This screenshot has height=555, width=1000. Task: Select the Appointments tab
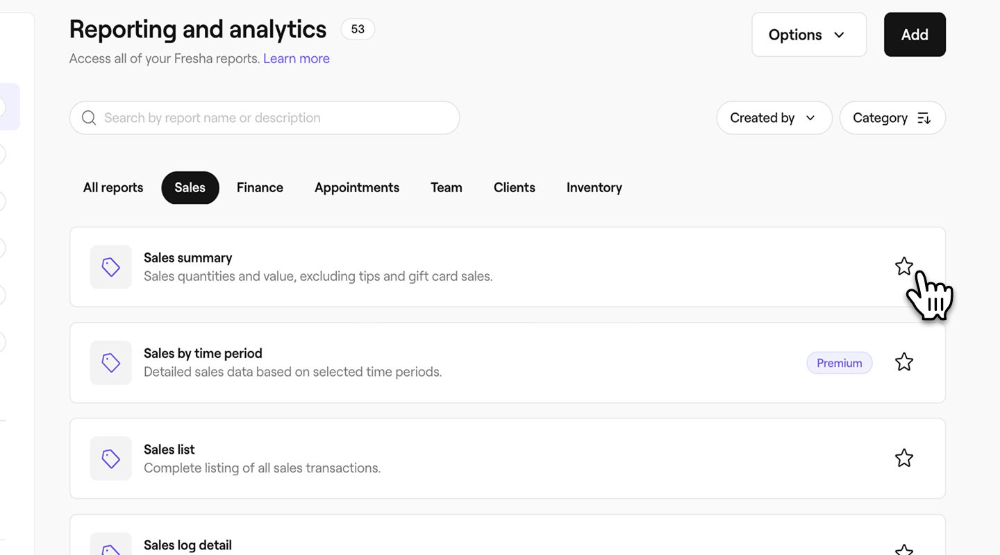(357, 187)
